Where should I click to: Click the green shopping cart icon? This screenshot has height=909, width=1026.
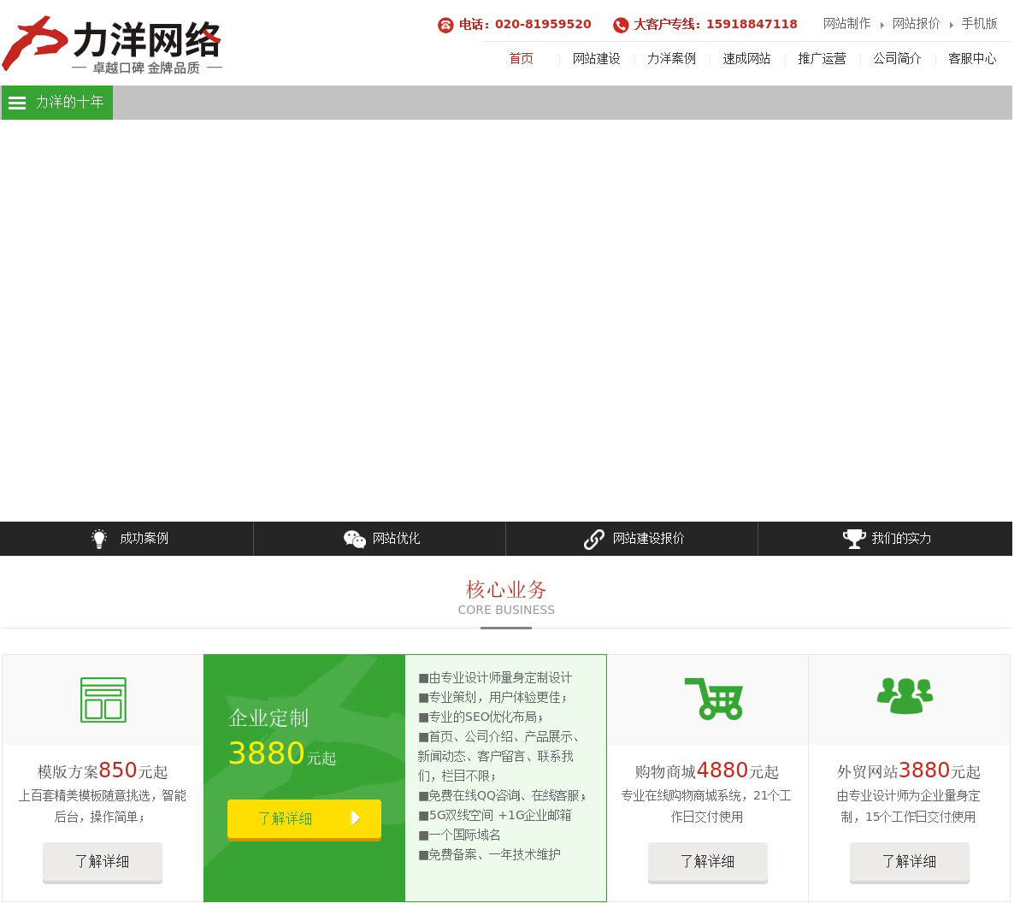click(x=714, y=699)
